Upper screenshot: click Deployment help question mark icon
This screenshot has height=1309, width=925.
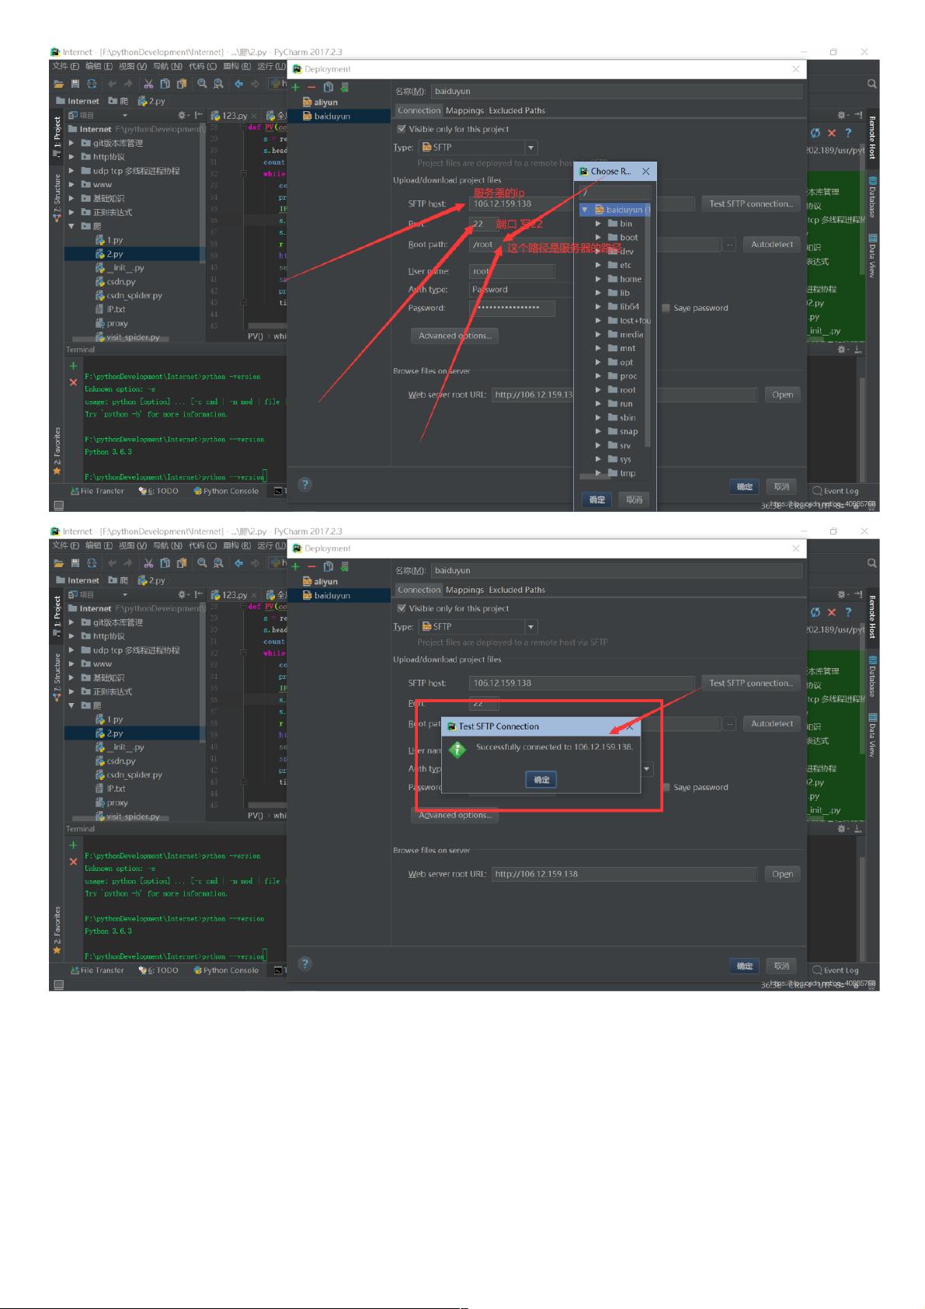(305, 485)
